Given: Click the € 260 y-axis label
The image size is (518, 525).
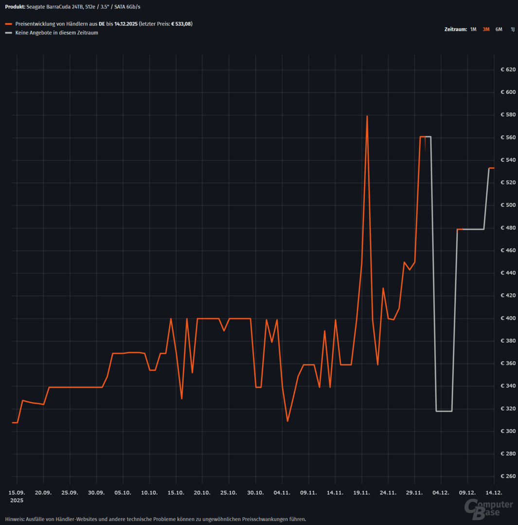Looking at the screenshot, I should (x=506, y=476).
